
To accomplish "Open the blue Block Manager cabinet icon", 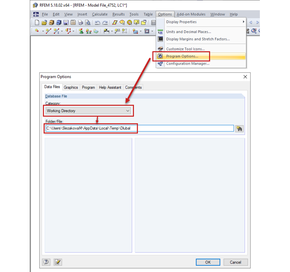I will [59, 23].
